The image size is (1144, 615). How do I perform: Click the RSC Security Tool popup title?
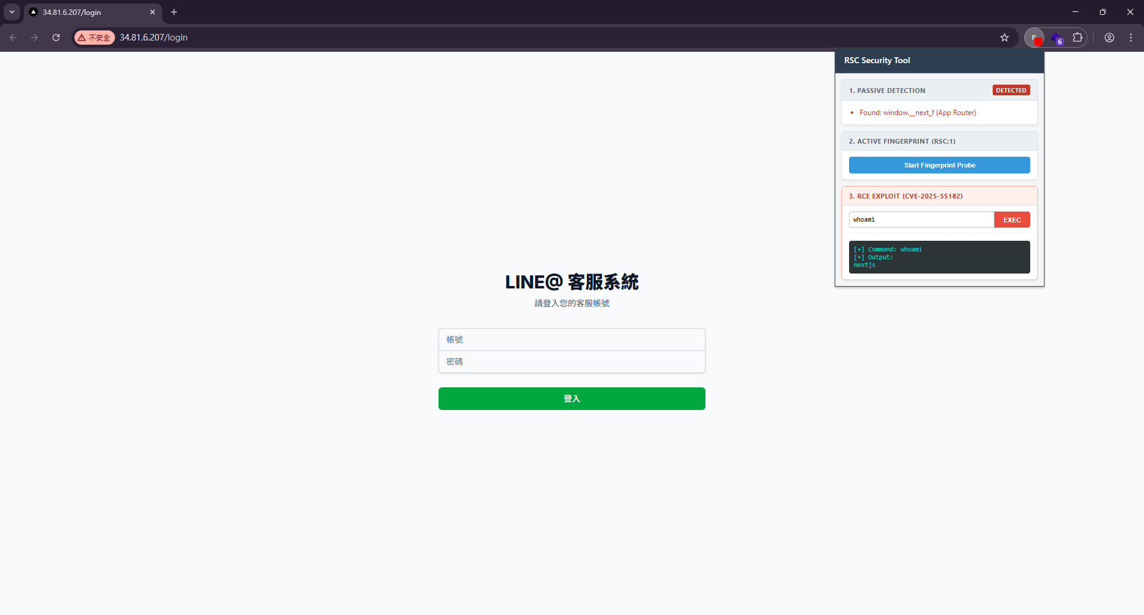pos(877,60)
